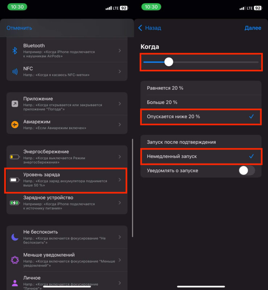
Task: Tap the white Уровень заряда battery icon
Action: [x=15, y=180]
